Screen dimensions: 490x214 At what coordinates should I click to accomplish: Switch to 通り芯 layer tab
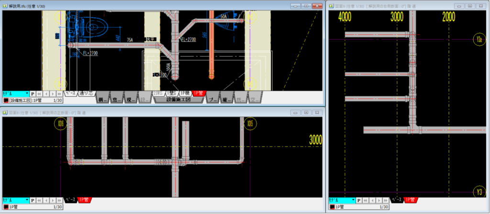[88, 93]
